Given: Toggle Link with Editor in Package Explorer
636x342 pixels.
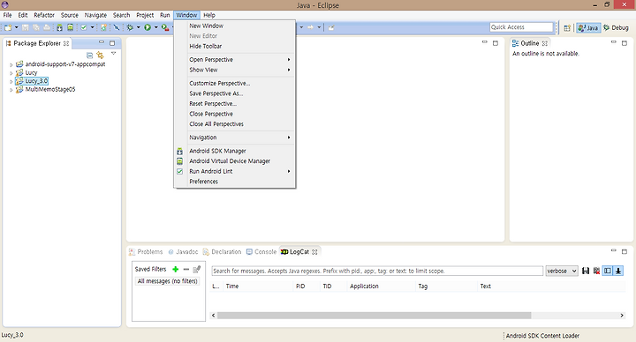Looking at the screenshot, I should (100, 55).
